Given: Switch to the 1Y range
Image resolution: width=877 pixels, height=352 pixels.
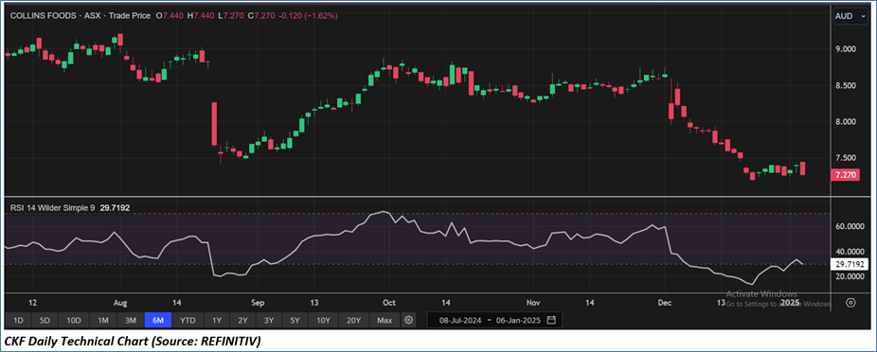Looking at the screenshot, I should point(217,320).
